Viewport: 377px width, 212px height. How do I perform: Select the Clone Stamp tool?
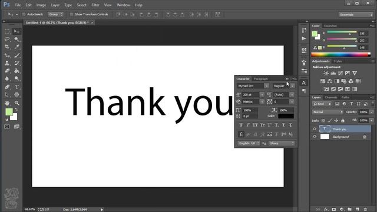tap(7, 63)
